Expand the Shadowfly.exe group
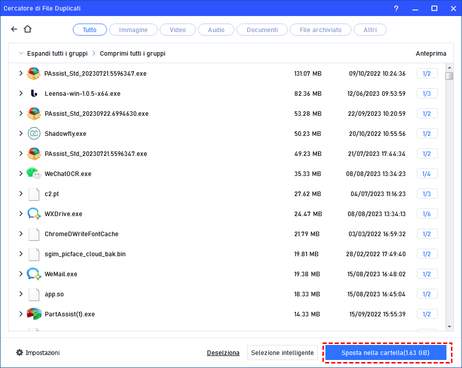The width and height of the screenshot is (462, 368). coord(21,133)
